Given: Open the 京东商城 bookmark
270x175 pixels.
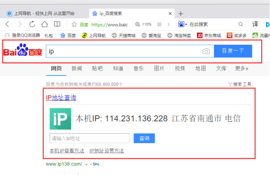Looking at the screenshot, I should tap(209, 35).
